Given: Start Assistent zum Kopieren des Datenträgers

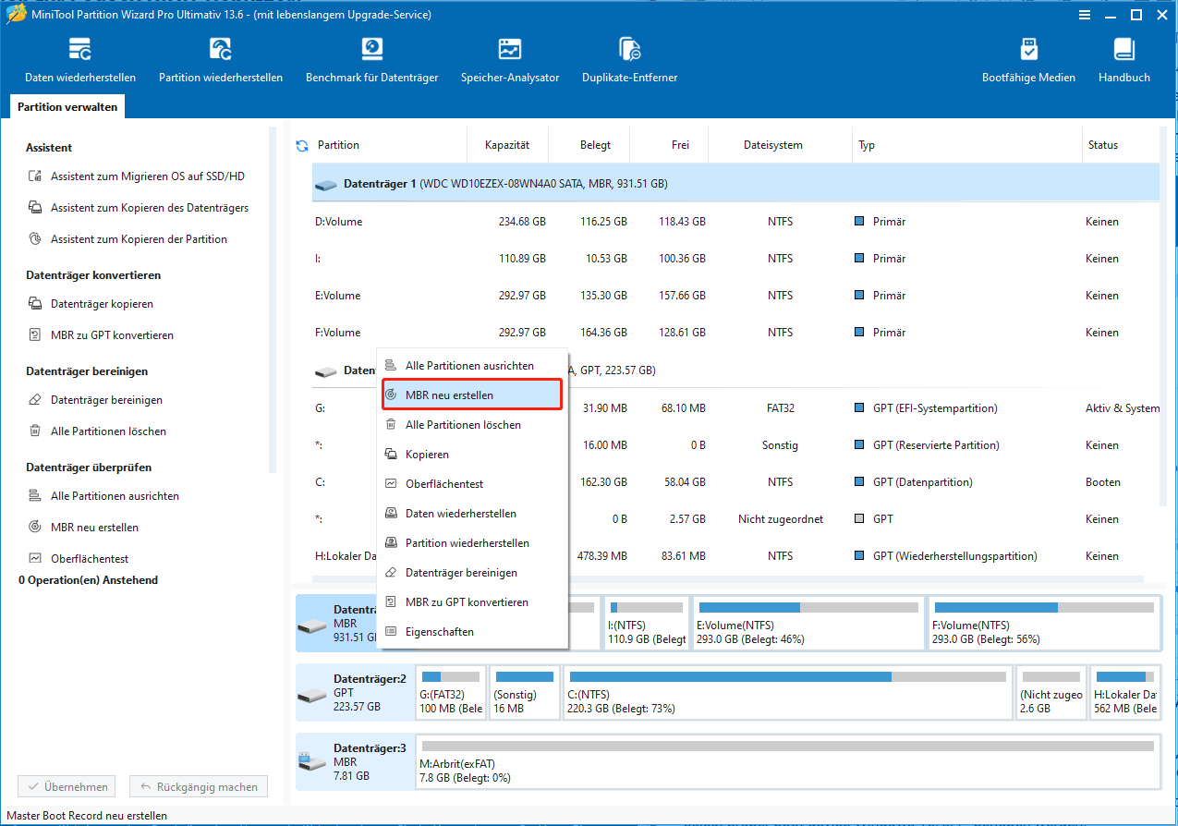Looking at the screenshot, I should point(138,208).
